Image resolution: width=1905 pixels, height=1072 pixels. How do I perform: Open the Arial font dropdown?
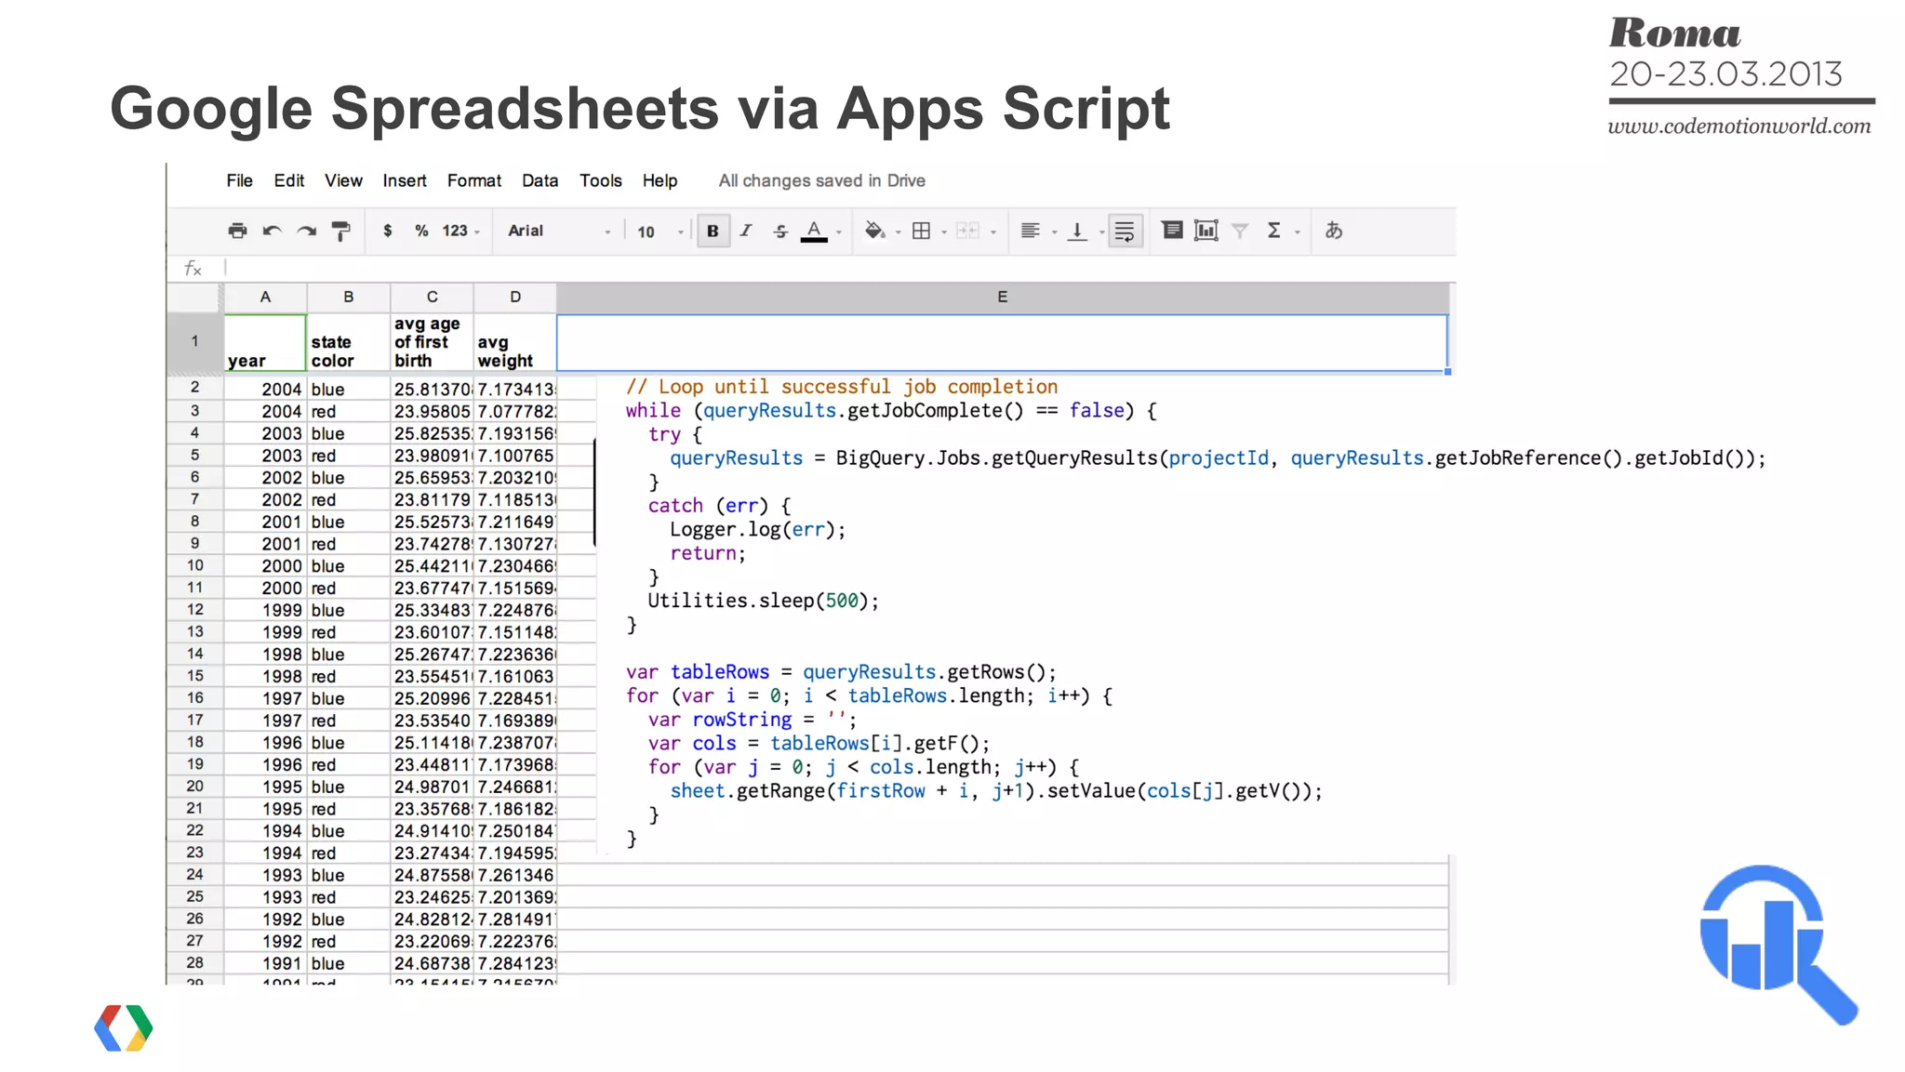[x=559, y=231]
